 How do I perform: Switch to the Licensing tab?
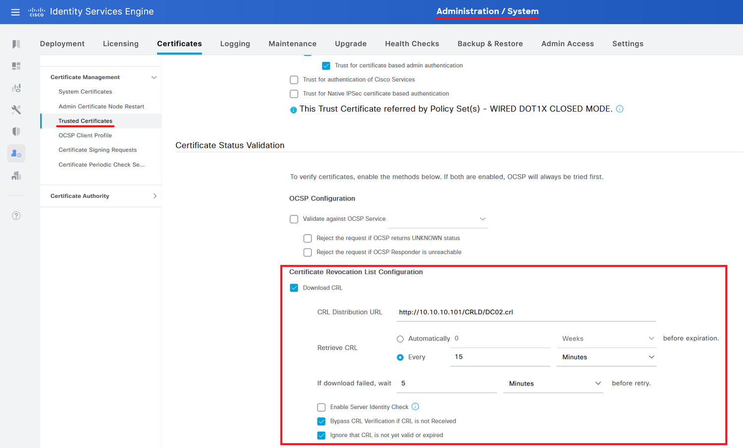(121, 44)
